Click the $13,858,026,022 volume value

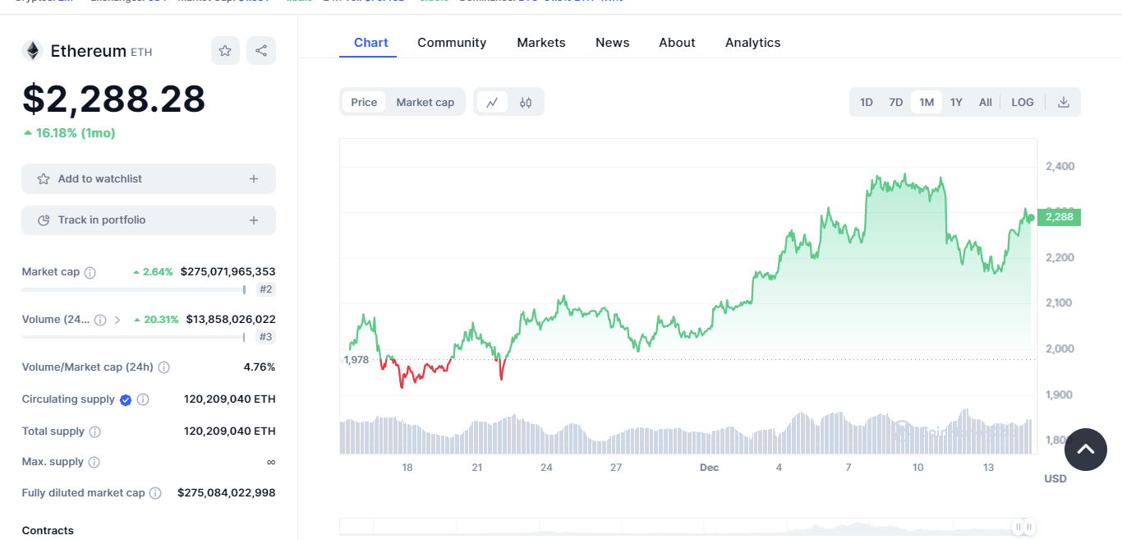coord(231,320)
